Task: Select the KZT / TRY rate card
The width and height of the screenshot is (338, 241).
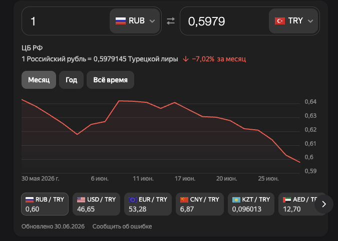Action: click(x=251, y=204)
